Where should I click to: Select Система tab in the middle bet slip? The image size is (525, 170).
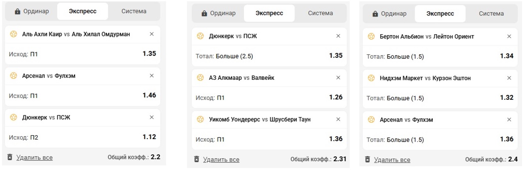[x=320, y=13]
